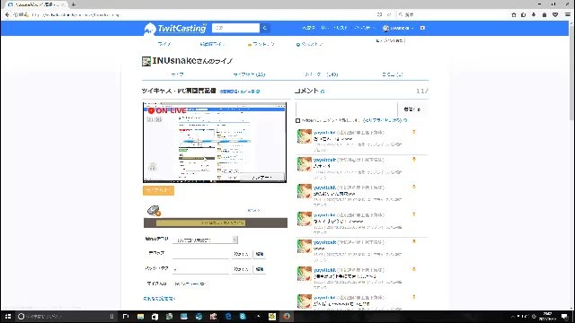Select the second profile tab ending with (23)
575x323 pixels.
(x=249, y=74)
